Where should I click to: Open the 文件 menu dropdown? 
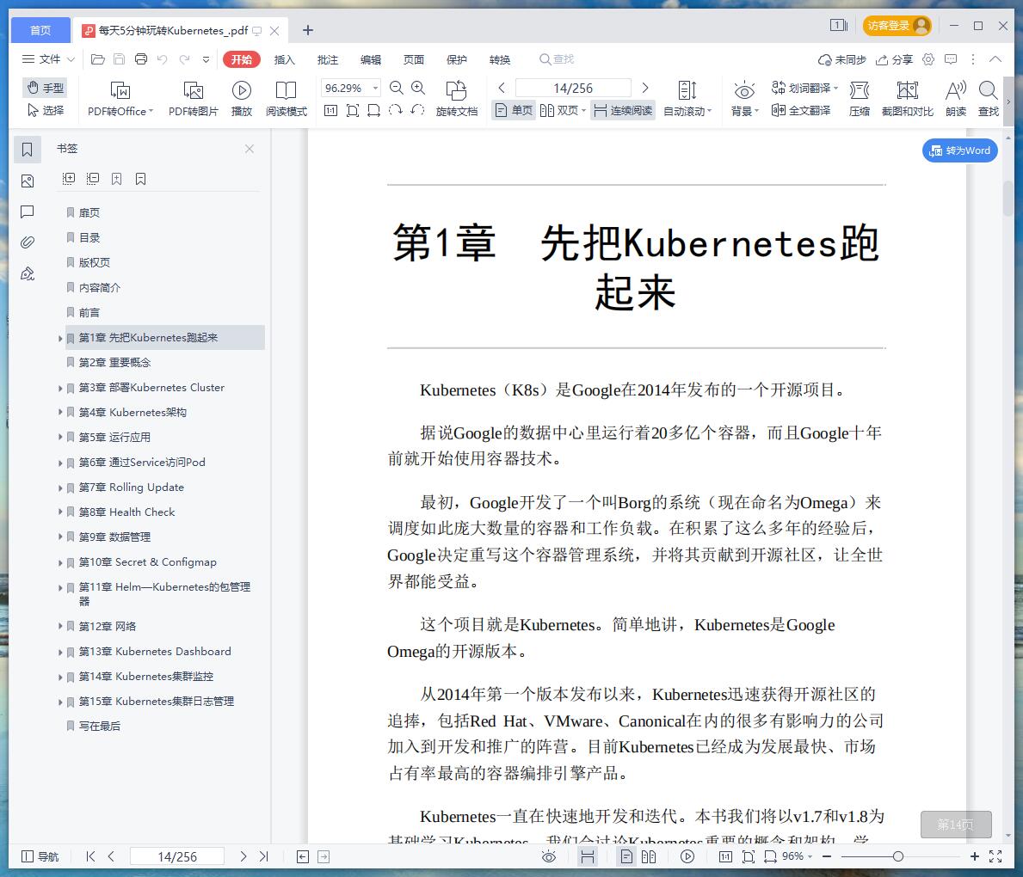pos(48,59)
